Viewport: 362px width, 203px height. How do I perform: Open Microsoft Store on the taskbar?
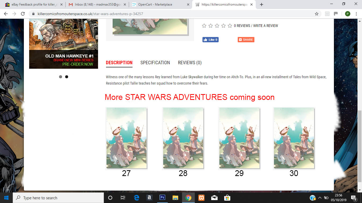click(227, 198)
